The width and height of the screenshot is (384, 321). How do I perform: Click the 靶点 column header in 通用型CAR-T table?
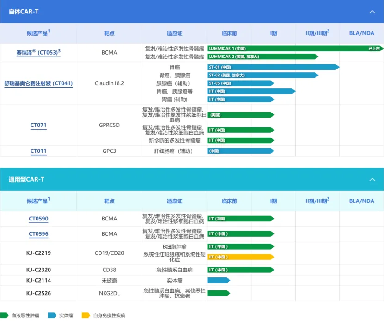109,201
